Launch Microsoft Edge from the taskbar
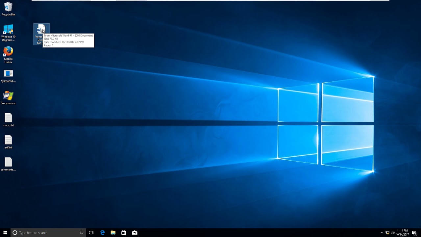This screenshot has width=421, height=237. 102,233
